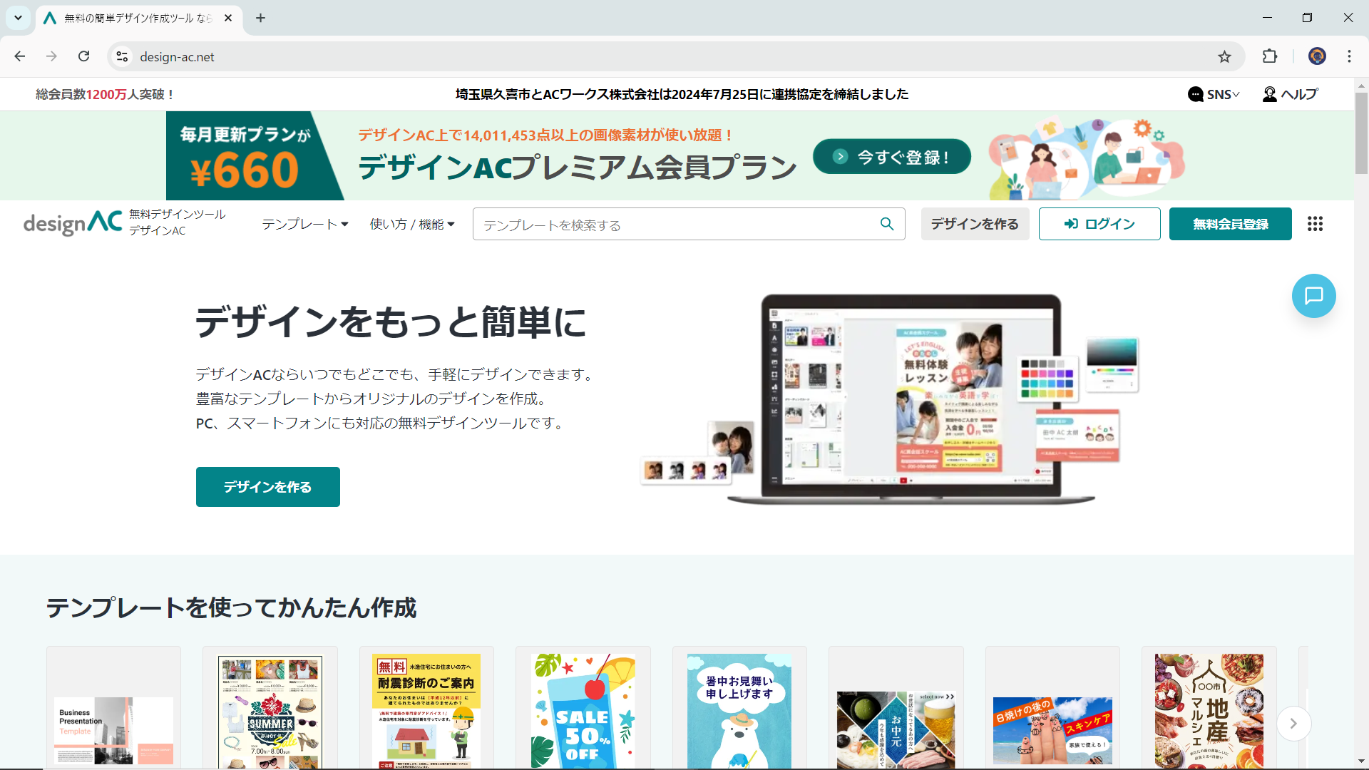Click the browser bookmark star icon
The height and width of the screenshot is (770, 1369).
coord(1225,56)
